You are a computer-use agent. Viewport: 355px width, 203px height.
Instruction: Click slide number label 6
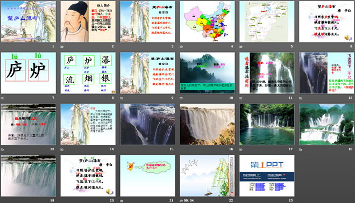coord(351,46)
